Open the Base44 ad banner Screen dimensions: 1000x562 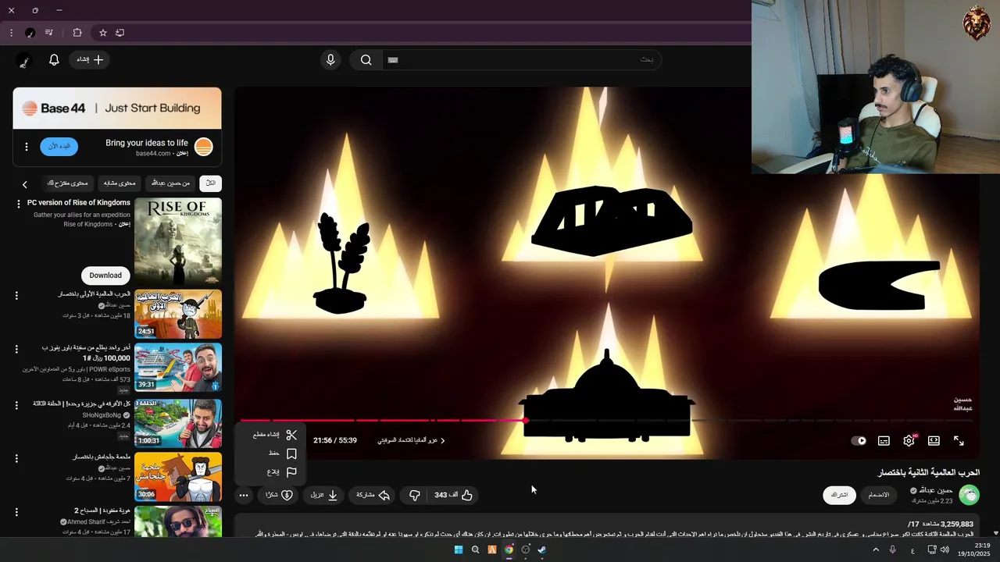click(117, 108)
